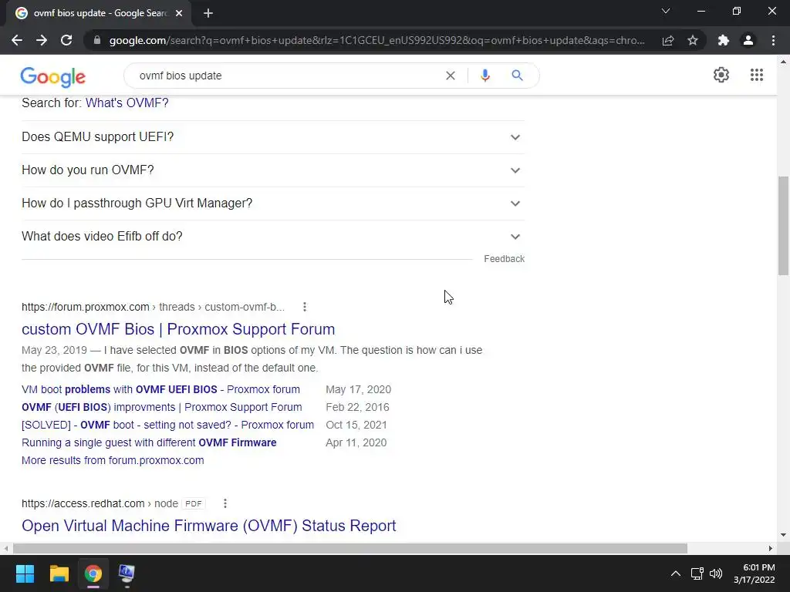Open File Explorer from the taskbar
This screenshot has height=592, width=790.
(59, 573)
